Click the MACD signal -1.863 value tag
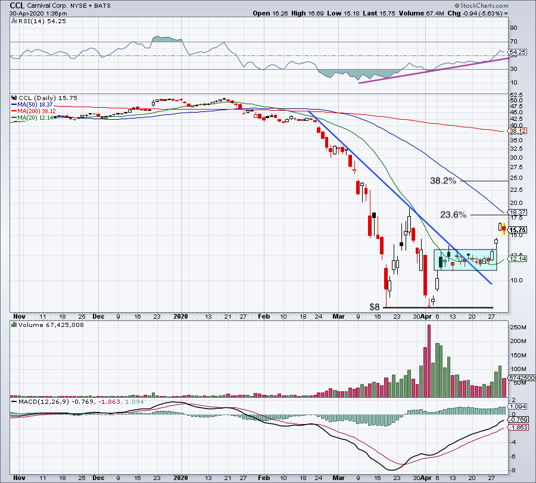Screen dimensions: 536x483 coord(519,428)
